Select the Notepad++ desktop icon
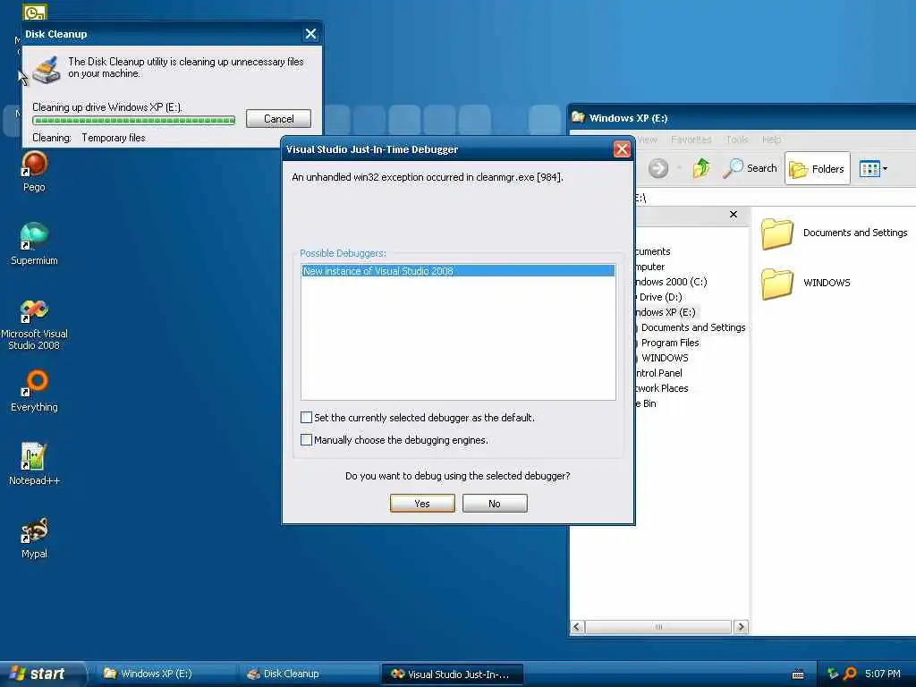 [x=34, y=464]
